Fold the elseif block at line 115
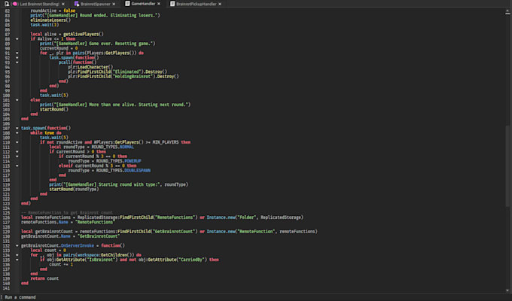The width and height of the screenshot is (512, 301). [x=17, y=166]
